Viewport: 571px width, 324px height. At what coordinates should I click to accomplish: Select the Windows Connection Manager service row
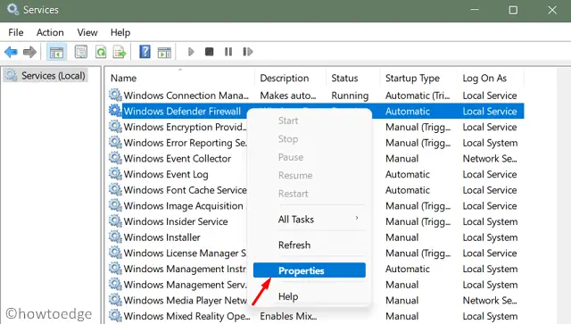[316, 96]
